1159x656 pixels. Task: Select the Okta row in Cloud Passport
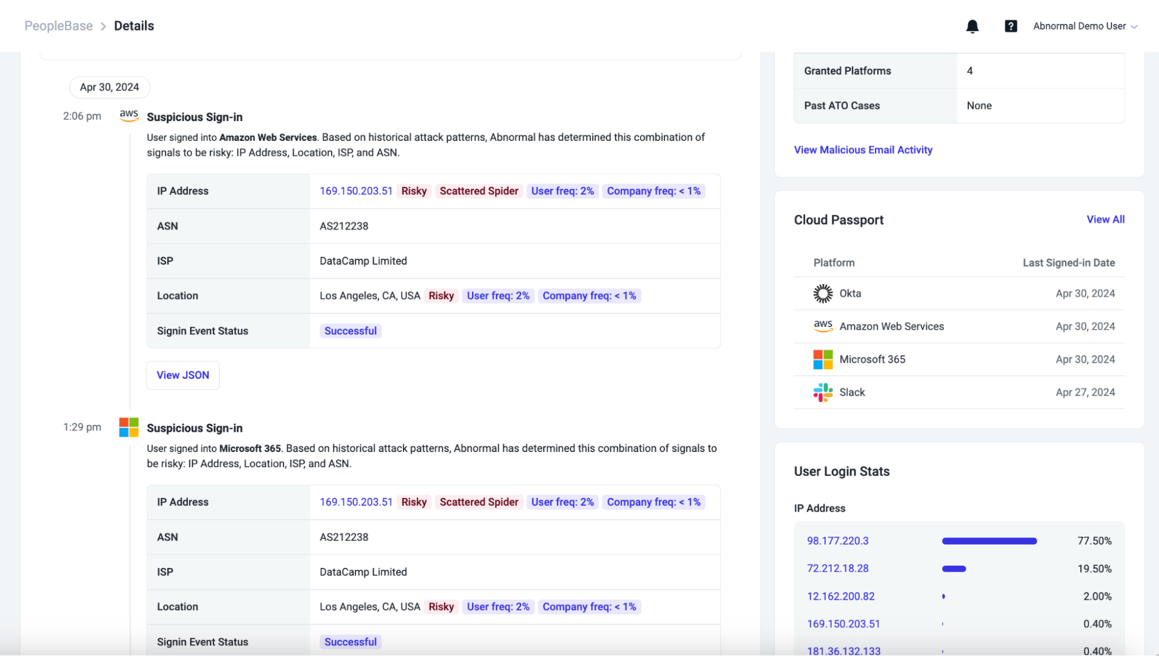click(x=959, y=294)
